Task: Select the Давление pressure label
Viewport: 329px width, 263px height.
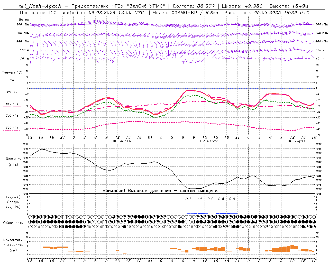Action: click(x=13, y=159)
